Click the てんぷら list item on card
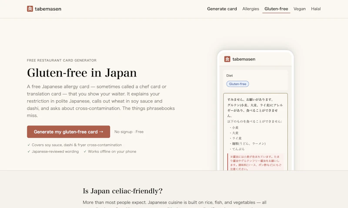 tap(237, 149)
